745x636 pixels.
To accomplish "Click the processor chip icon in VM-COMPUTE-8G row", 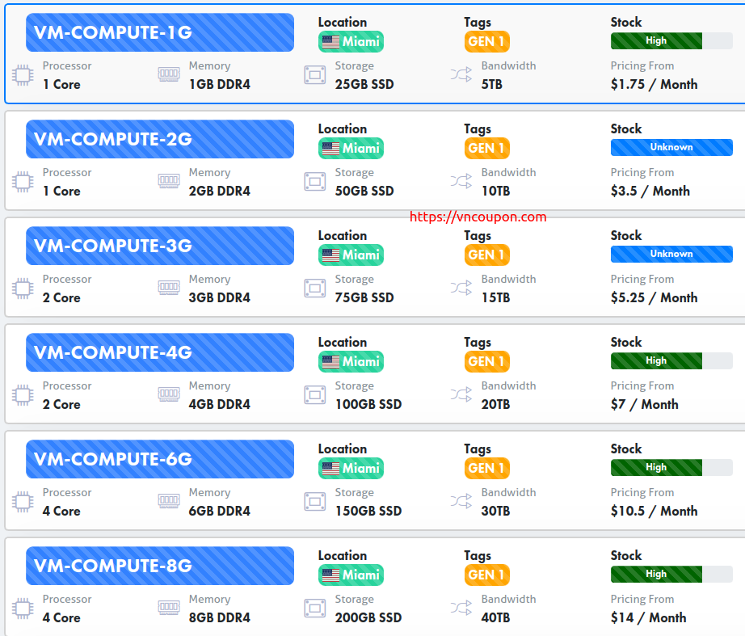I will coord(23,608).
